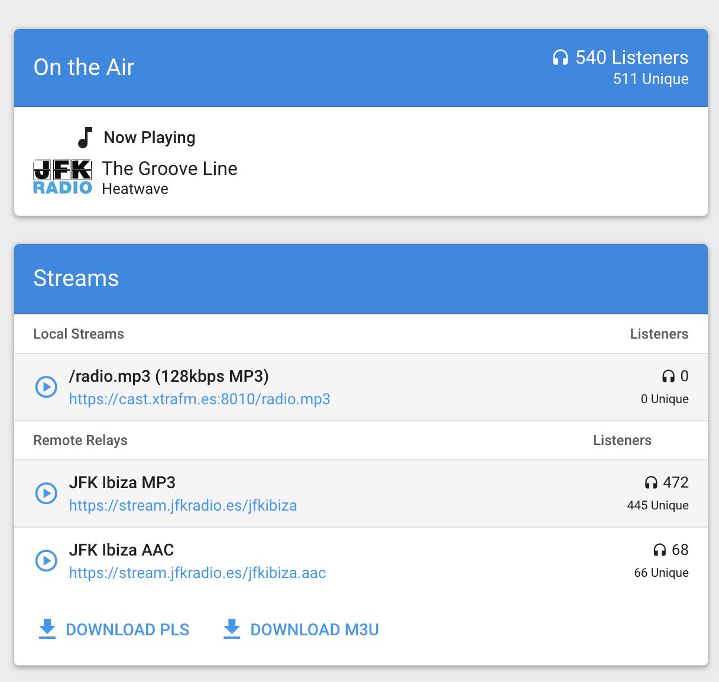Click the Remote Relays section label
The height and width of the screenshot is (682, 719).
tap(80, 440)
